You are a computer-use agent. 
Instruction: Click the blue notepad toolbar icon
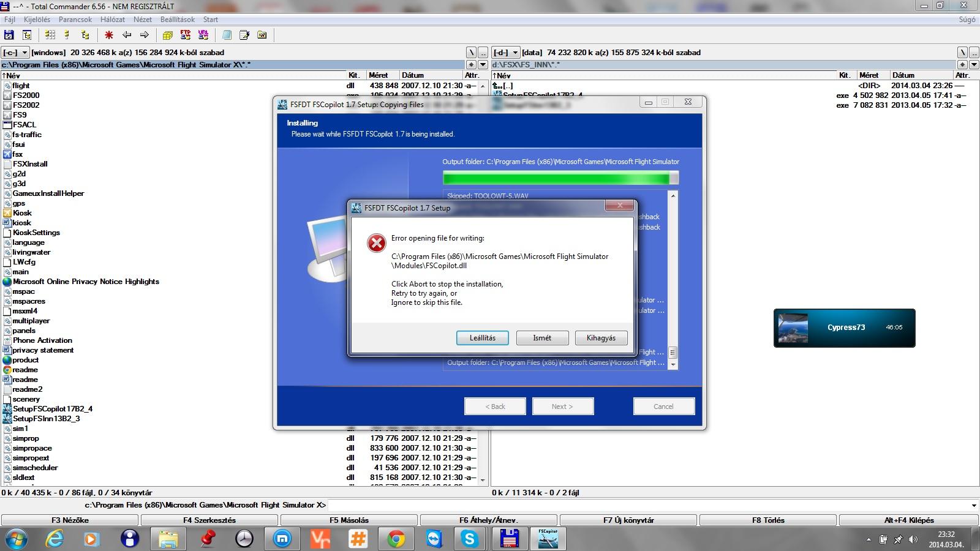pyautogui.click(x=227, y=35)
